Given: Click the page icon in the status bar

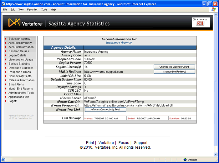Looking at the screenshot, I should (3, 160).
